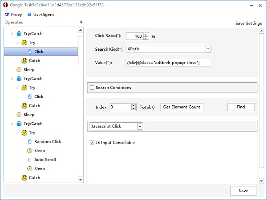Viewport: 267px width, 200px height.
Task: Click the Proxy toolbar icon
Action: pos(7,15)
